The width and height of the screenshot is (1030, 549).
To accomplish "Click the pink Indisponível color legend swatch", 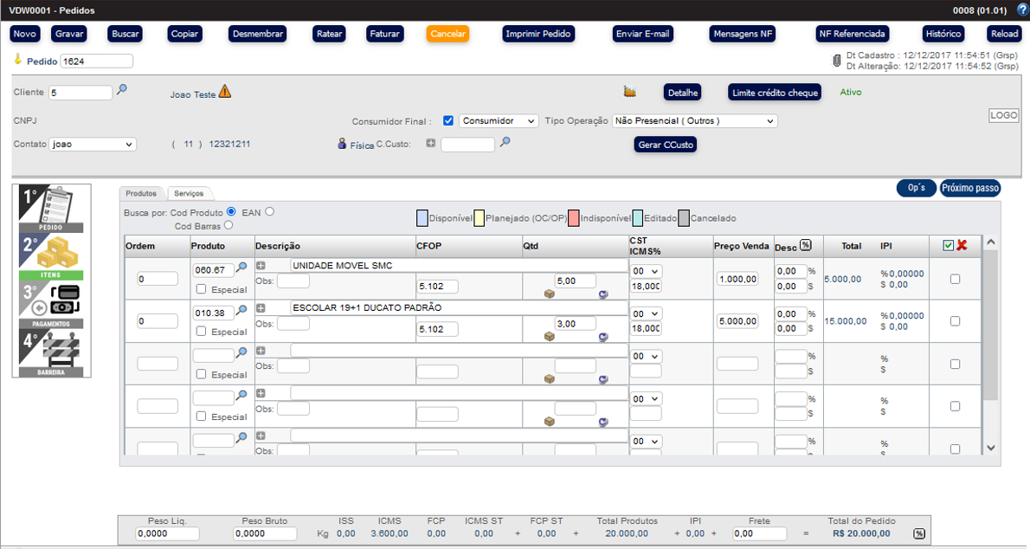I will pos(574,218).
